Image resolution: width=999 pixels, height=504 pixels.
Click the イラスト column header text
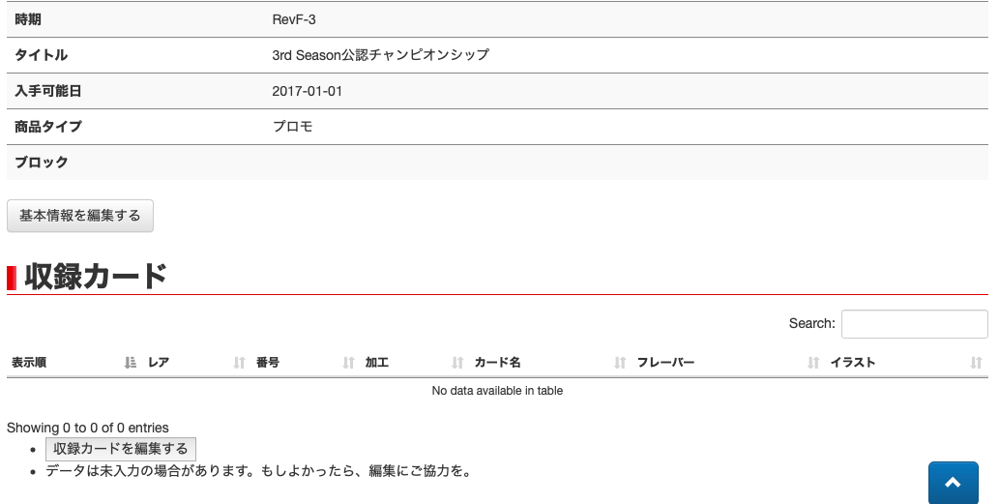pyautogui.click(x=852, y=363)
